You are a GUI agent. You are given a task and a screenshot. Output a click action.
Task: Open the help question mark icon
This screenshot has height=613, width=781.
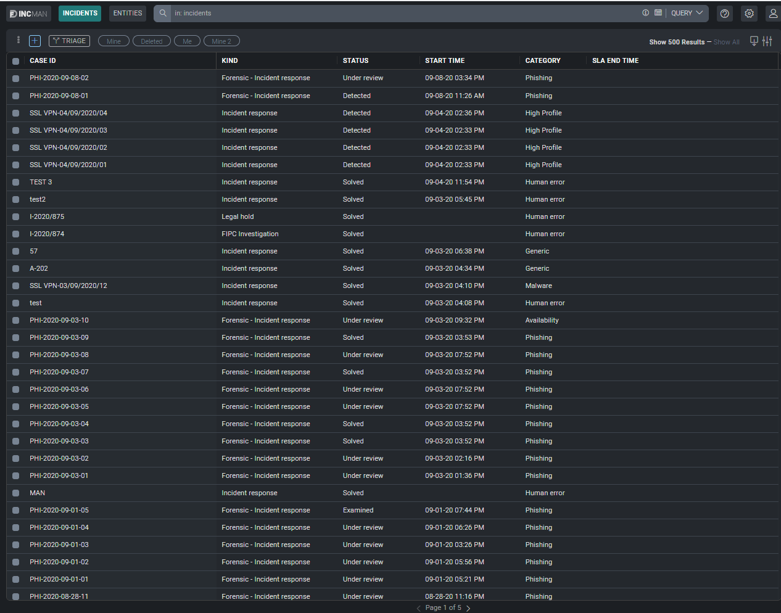tap(725, 14)
